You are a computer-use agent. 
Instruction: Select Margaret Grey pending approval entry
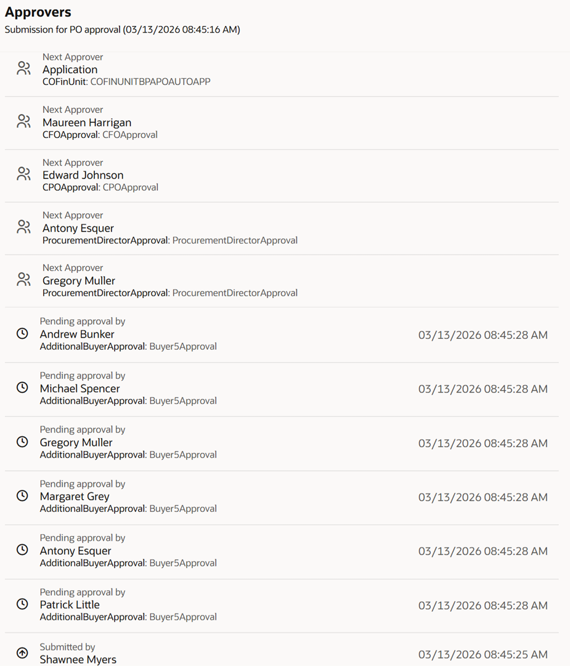pos(75,497)
